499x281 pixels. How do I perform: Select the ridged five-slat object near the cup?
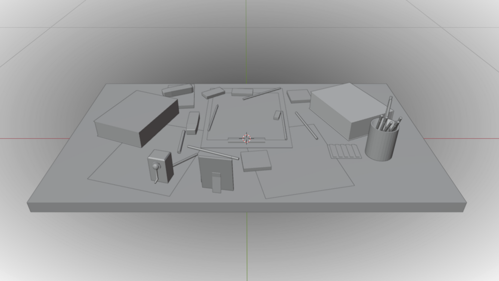point(345,151)
